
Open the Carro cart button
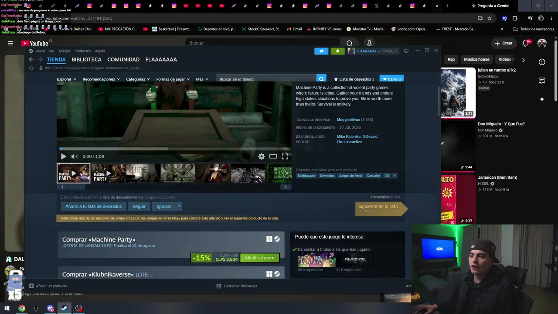coord(391,79)
